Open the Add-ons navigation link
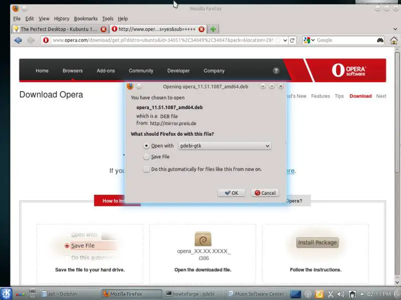Viewport: 401px width, 300px height. tap(106, 71)
